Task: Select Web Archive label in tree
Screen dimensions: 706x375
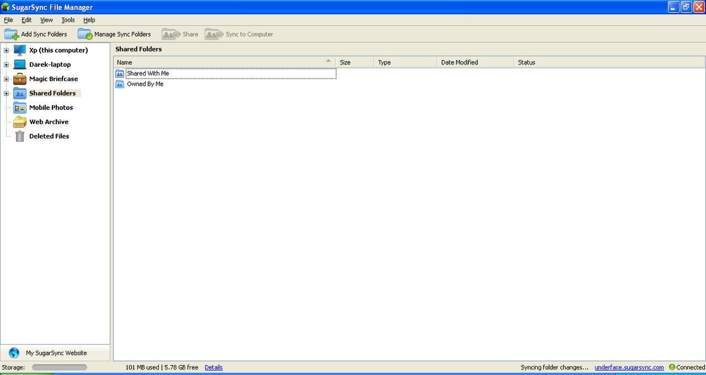Action: [49, 122]
